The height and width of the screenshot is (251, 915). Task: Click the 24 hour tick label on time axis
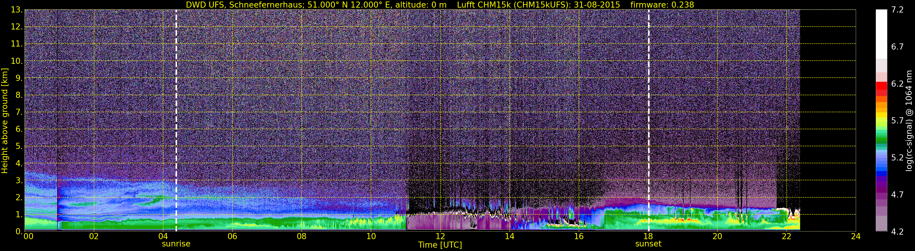click(x=856, y=236)
